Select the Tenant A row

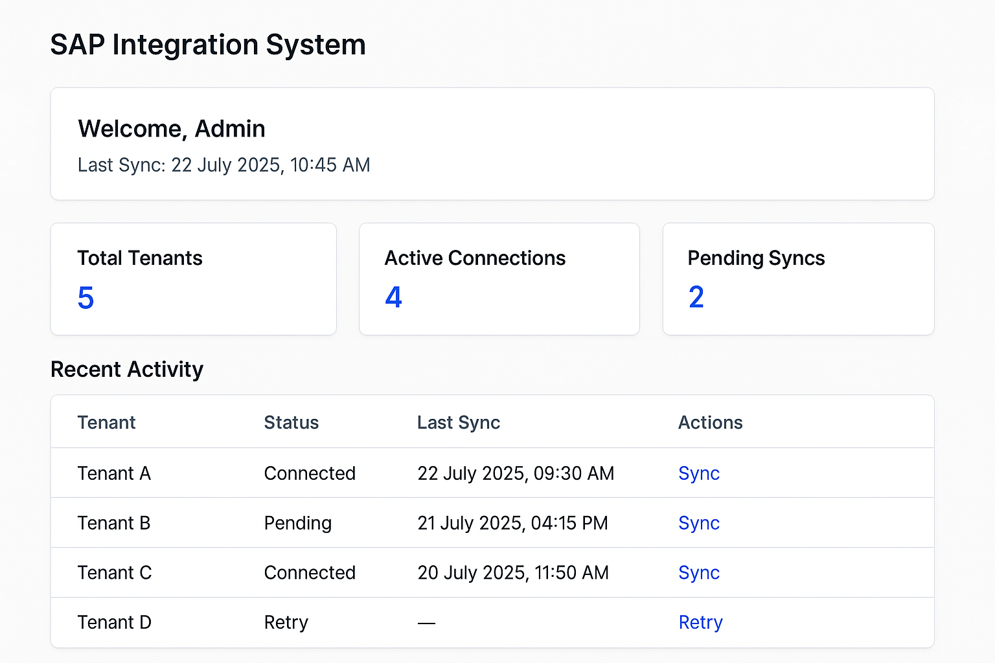[389, 473]
